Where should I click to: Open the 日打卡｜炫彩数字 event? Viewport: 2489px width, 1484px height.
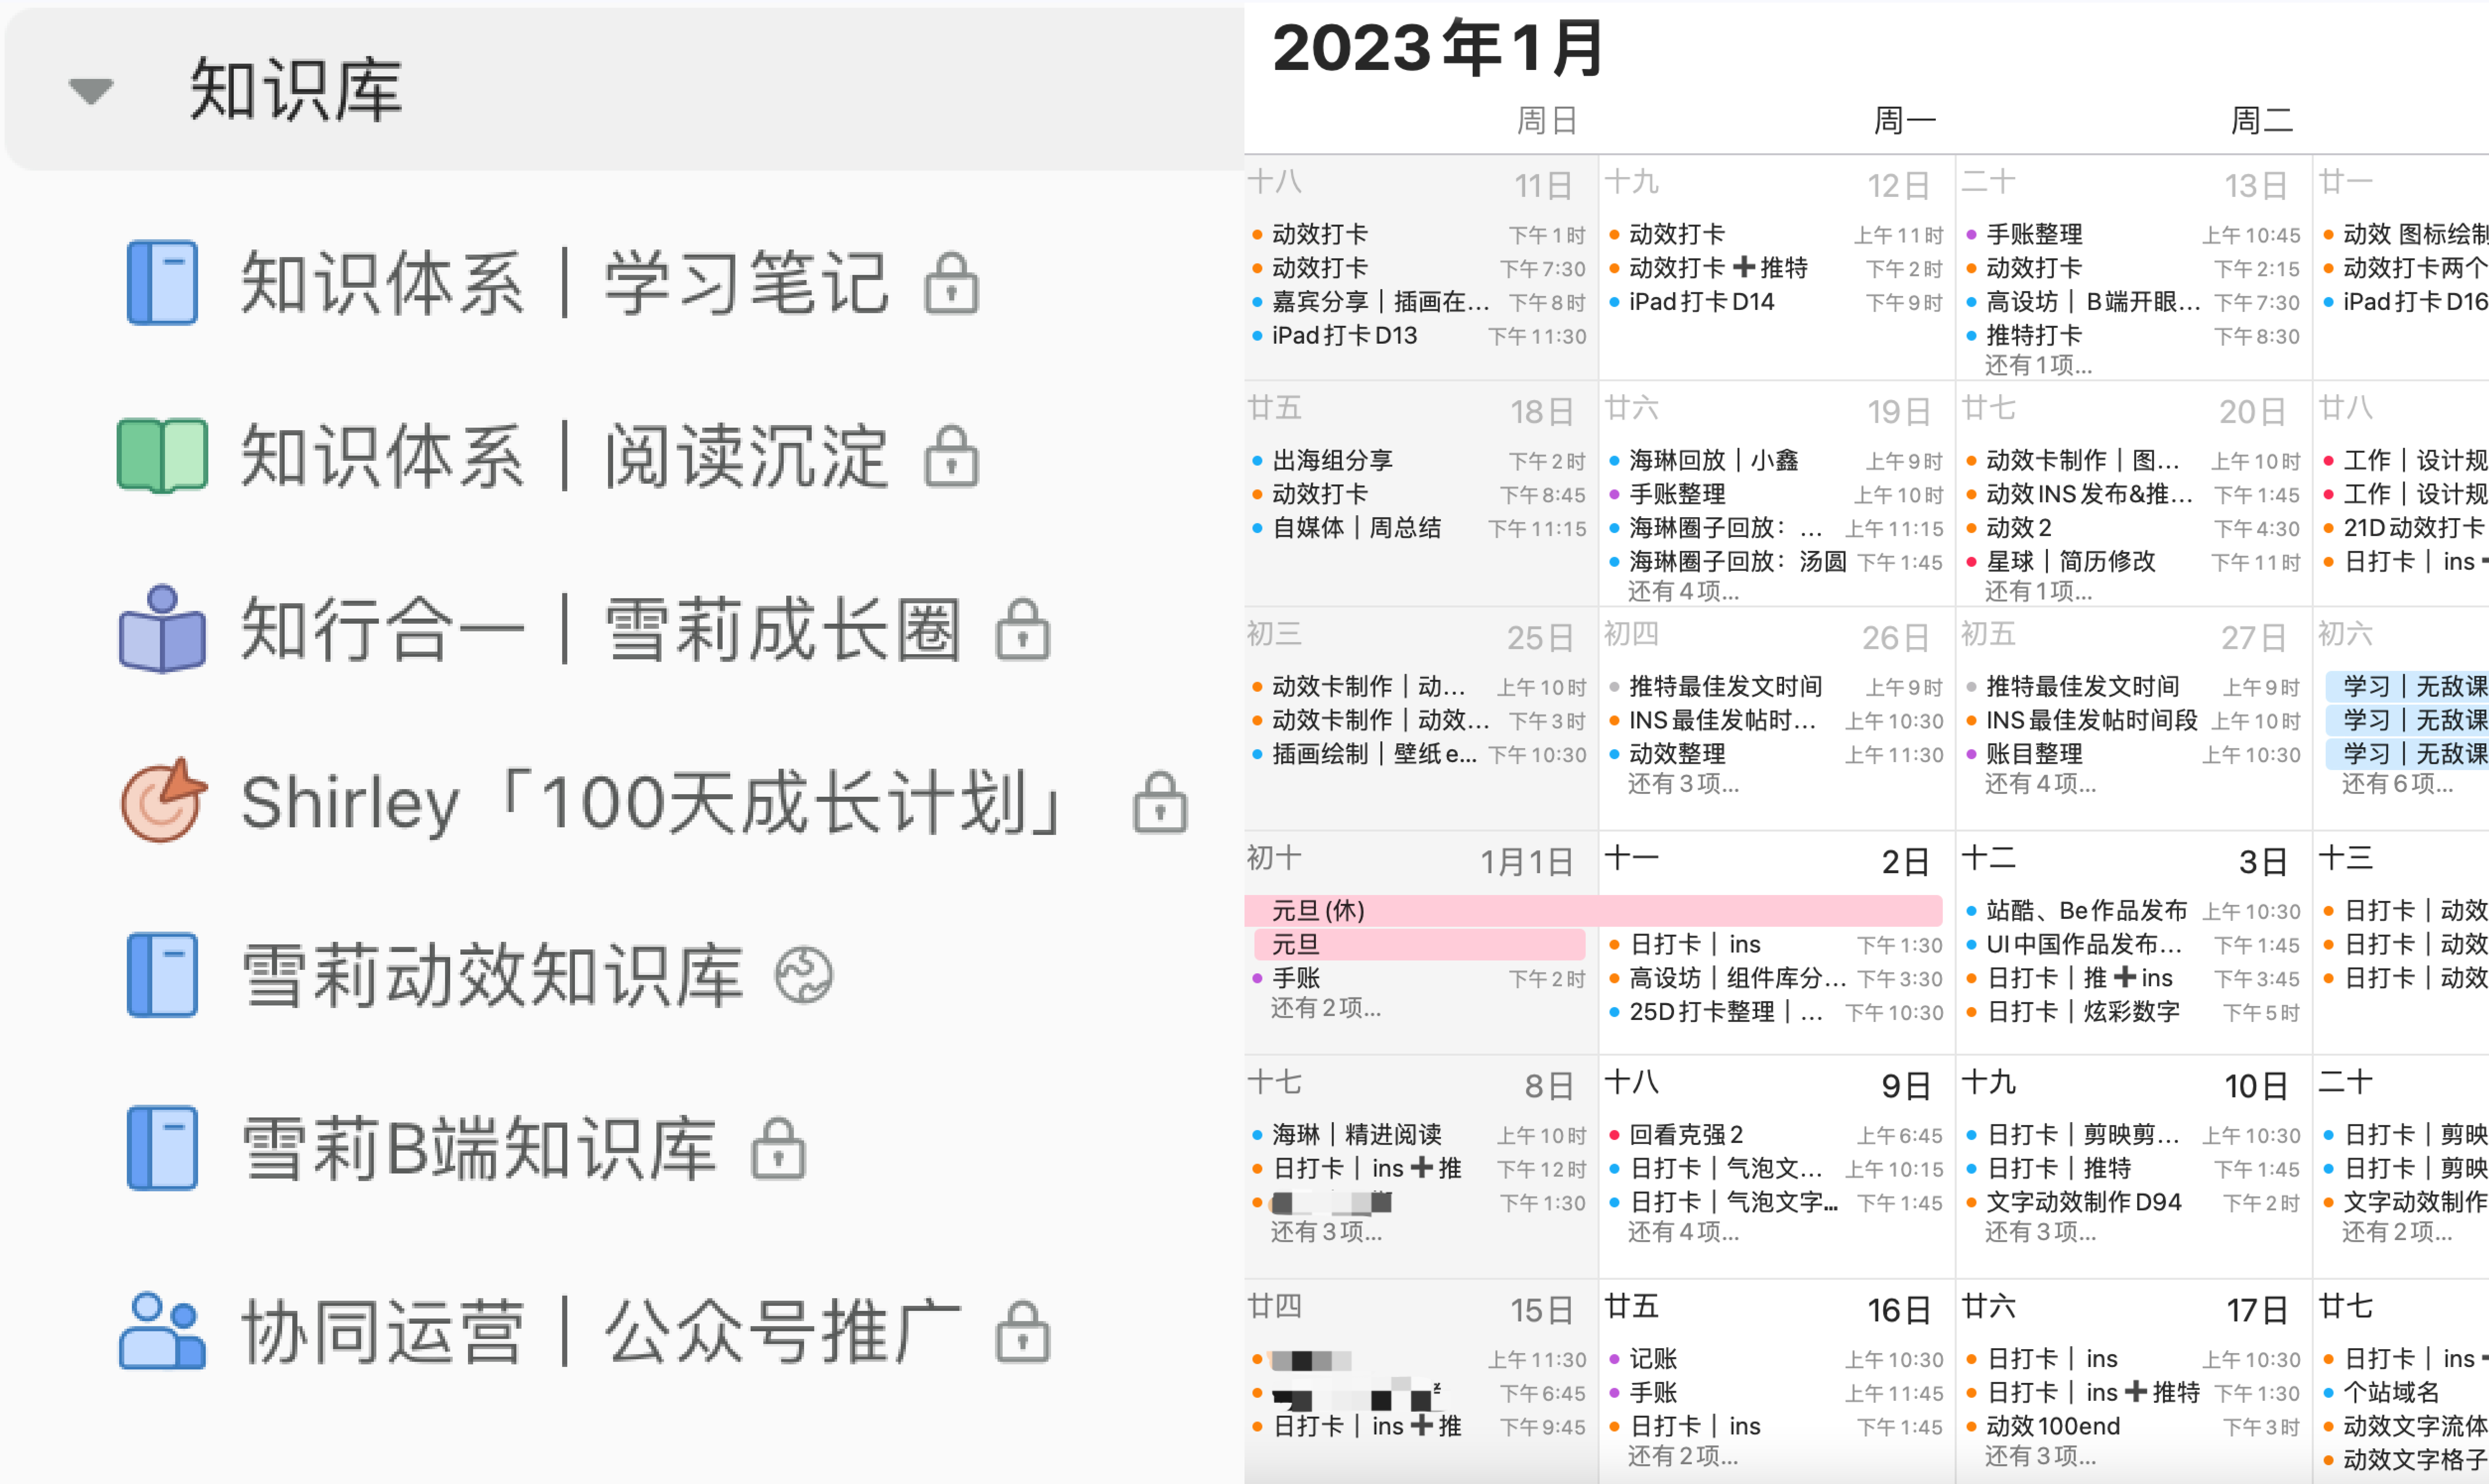click(2134, 1012)
